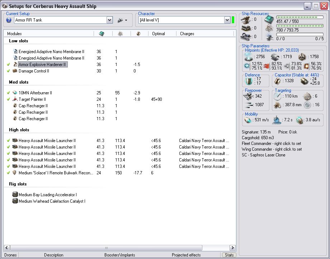Image resolution: width=330 pixels, height=259 pixels.
Task: Open the Character selection dropdown
Action: (x=227, y=20)
